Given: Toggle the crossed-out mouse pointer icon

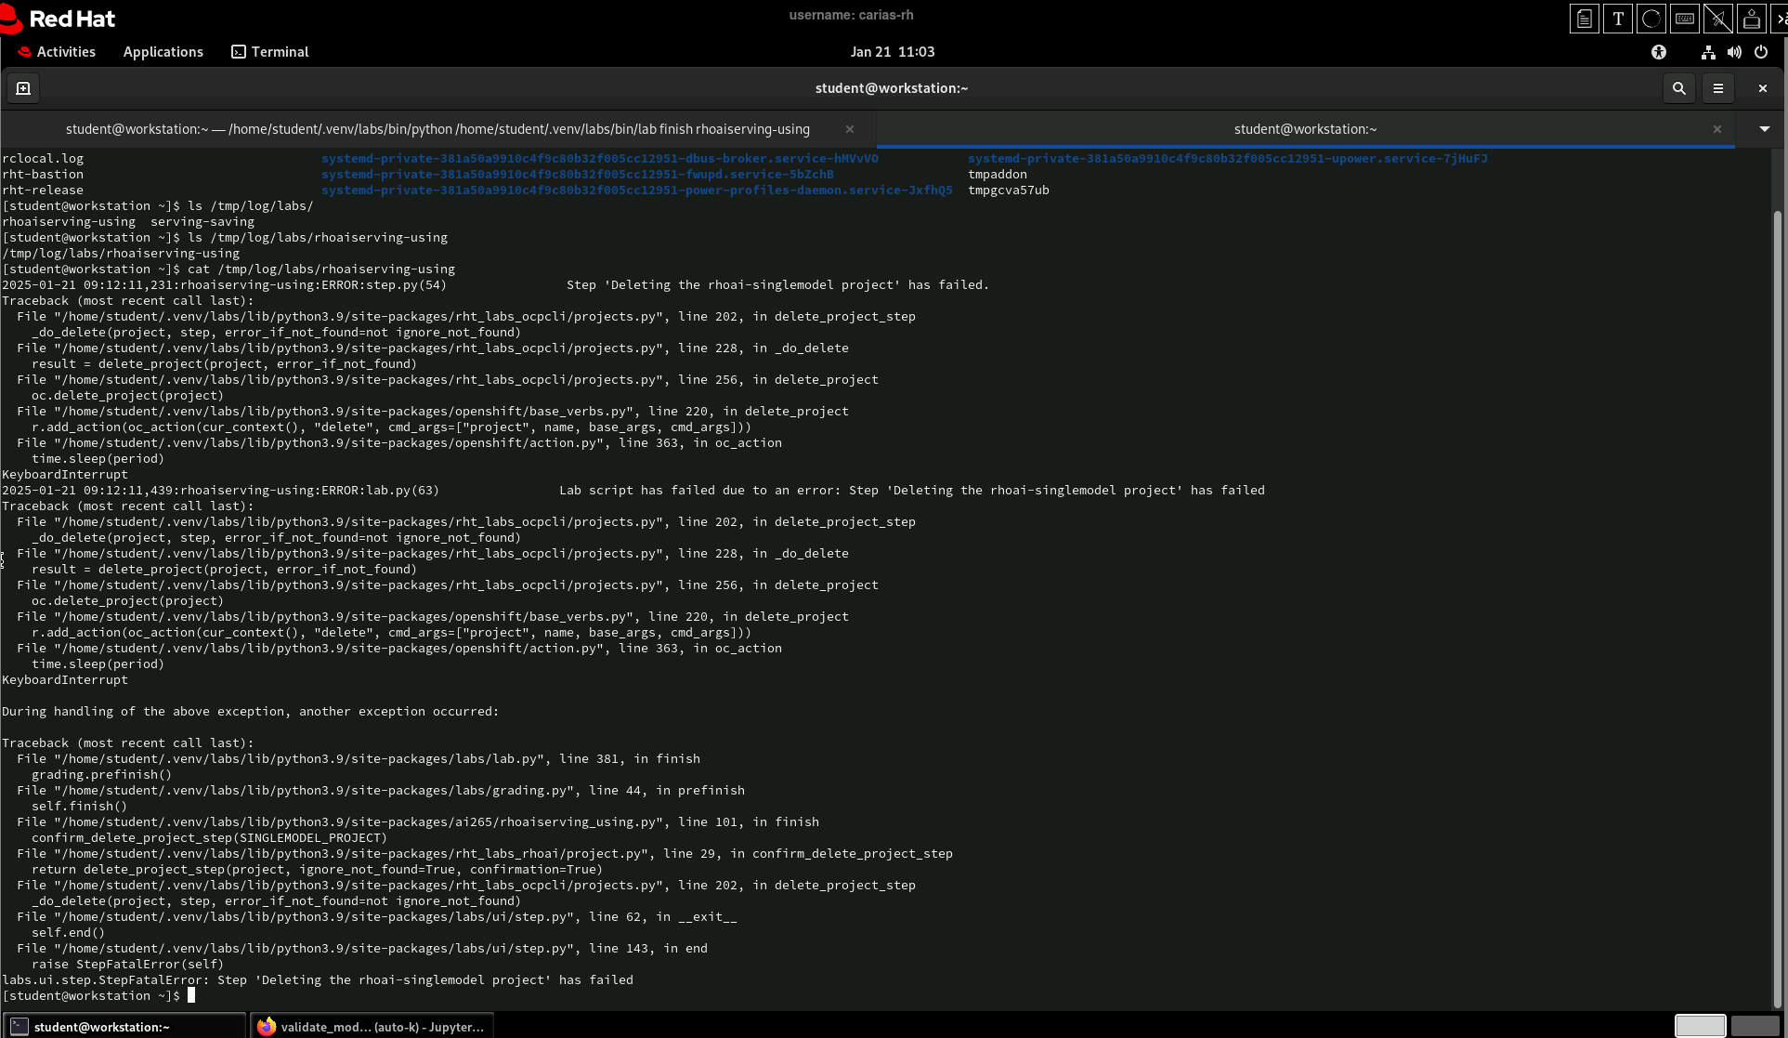Looking at the screenshot, I should 1717,19.
